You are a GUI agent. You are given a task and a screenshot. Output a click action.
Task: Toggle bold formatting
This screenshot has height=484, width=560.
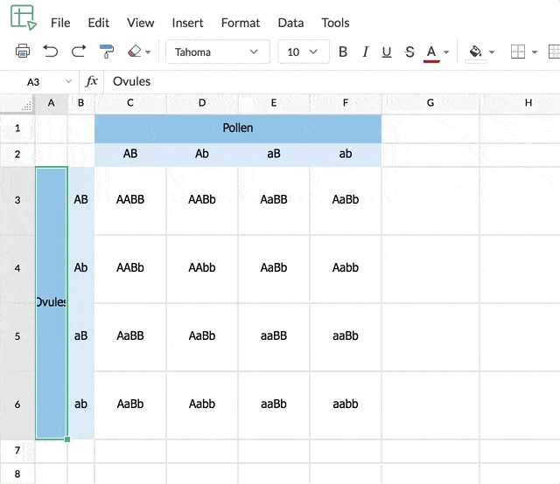pos(343,52)
